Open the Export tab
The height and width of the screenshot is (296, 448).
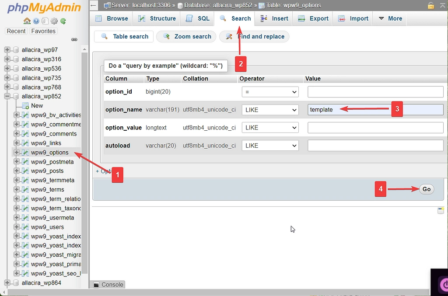pyautogui.click(x=313, y=18)
